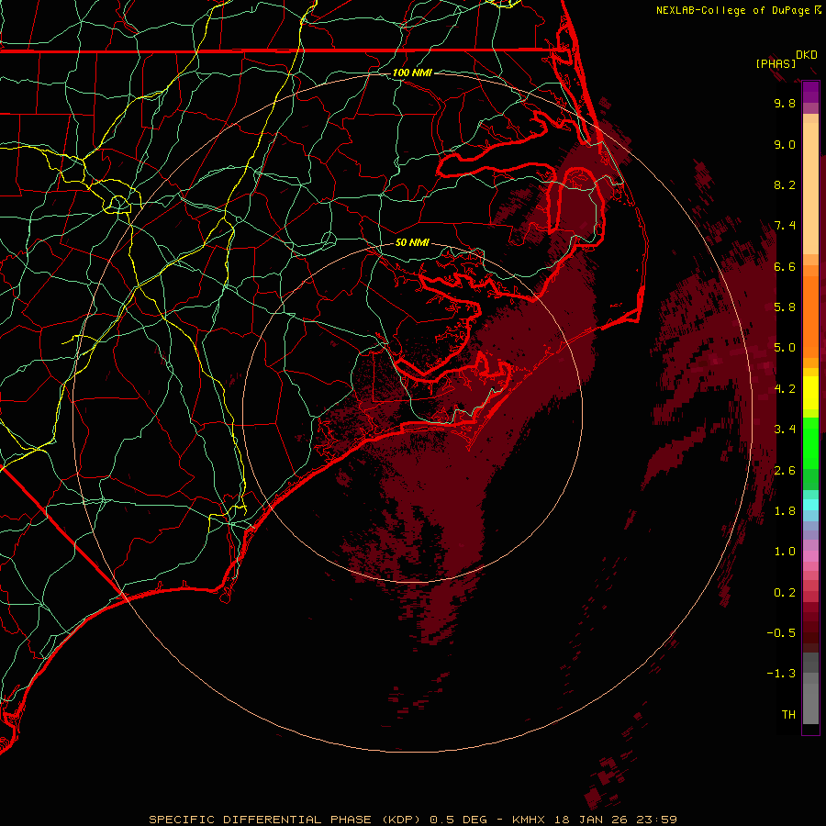
Task: Click the -1.3 value on the color scale
Action: pos(781,674)
